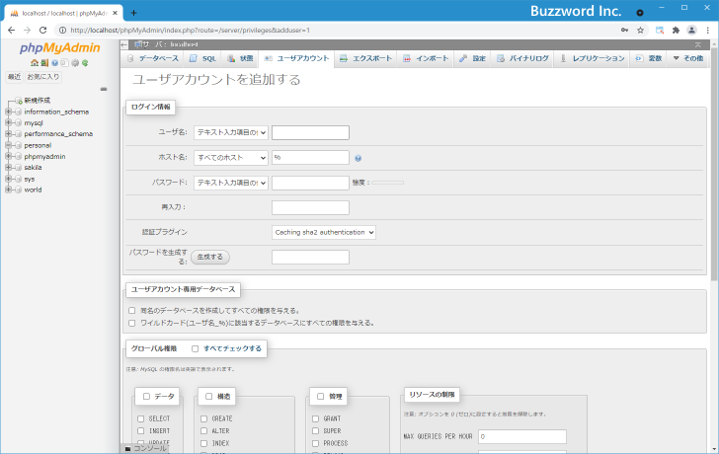Open the コンソール console bar
Image resolution: width=719 pixels, height=454 pixels.
[x=146, y=448]
